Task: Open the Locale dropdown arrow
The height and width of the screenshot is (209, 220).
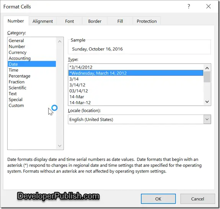Action: coord(207,119)
